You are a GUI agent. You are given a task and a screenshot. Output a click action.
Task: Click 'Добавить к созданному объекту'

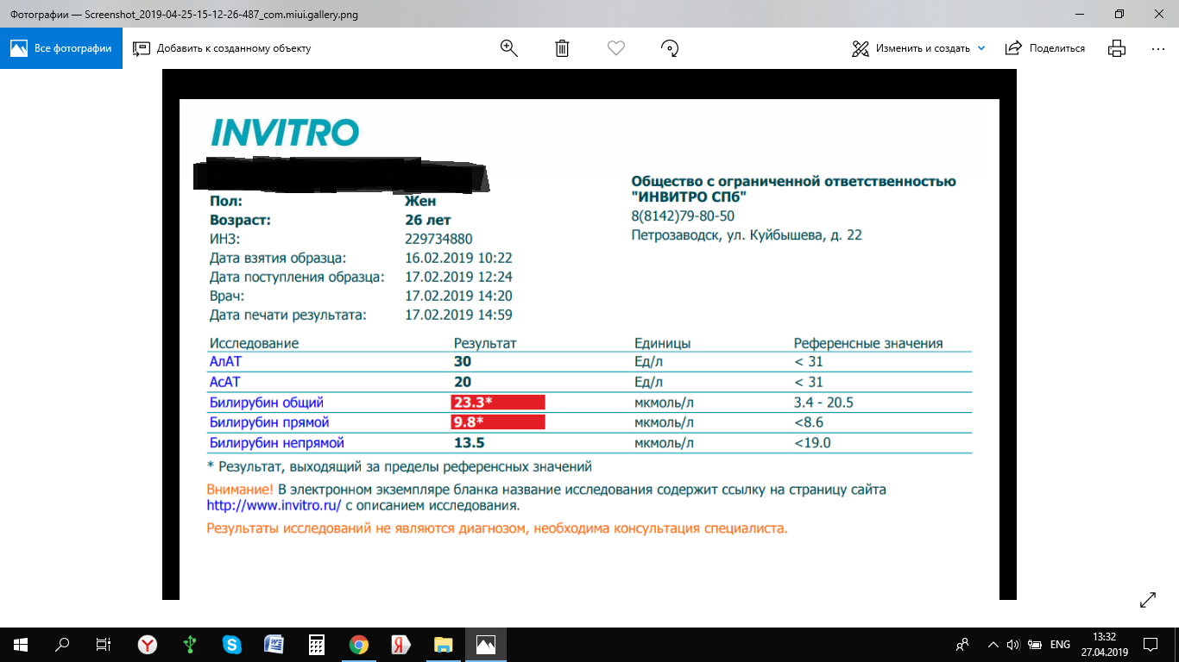tap(222, 48)
